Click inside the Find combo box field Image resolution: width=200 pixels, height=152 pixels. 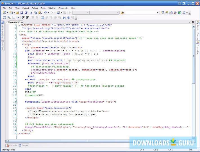click(x=140, y=13)
